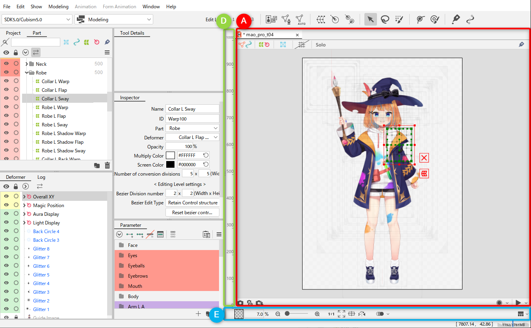Image resolution: width=531 pixels, height=328 pixels.
Task: Hide the Robe L Flap deformer
Action: (6, 116)
